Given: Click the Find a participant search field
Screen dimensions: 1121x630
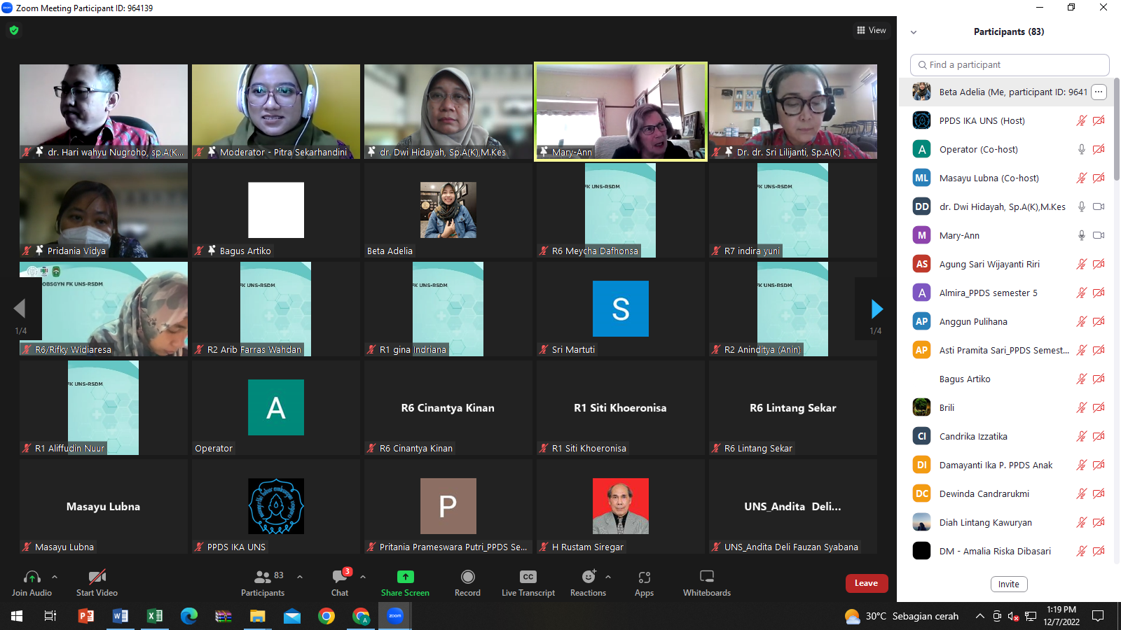Looking at the screenshot, I should point(1010,64).
